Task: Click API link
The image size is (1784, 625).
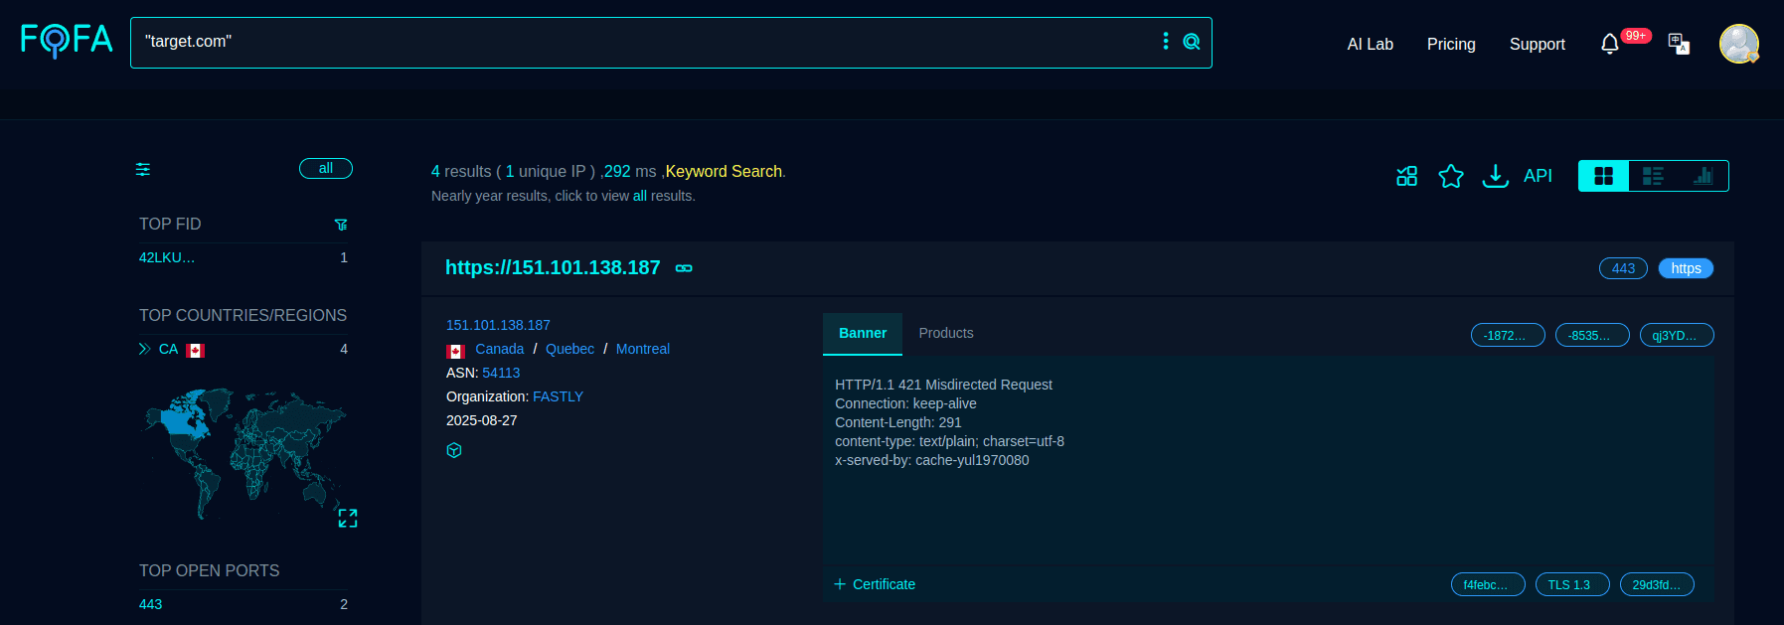Action: [x=1538, y=176]
